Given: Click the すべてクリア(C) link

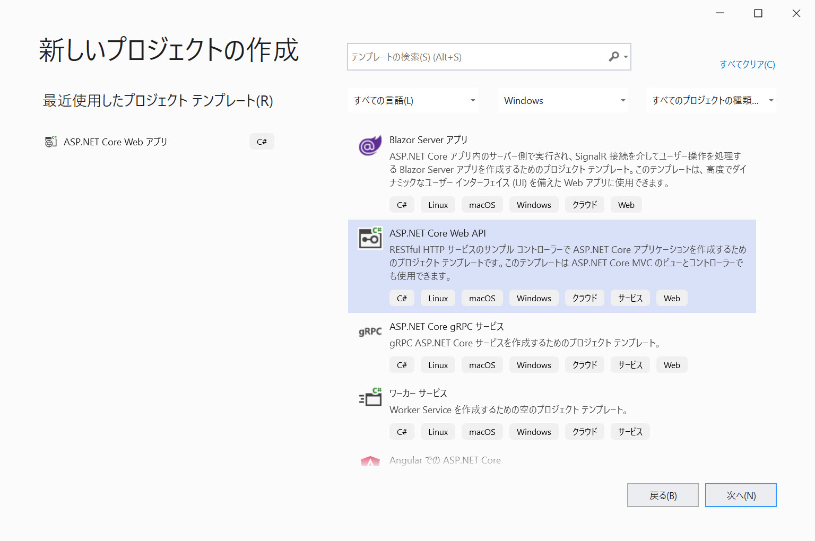Looking at the screenshot, I should (x=747, y=65).
